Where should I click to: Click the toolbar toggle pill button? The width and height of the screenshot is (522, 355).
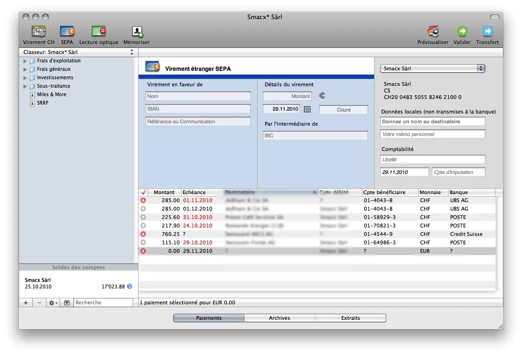point(495,16)
